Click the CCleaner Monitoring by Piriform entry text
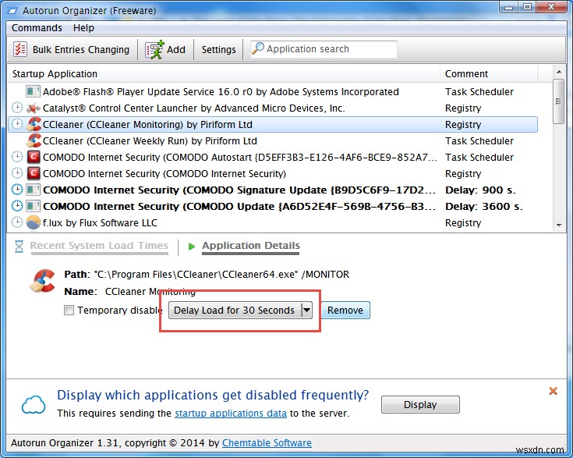Image resolution: width=573 pixels, height=458 pixels. point(147,125)
